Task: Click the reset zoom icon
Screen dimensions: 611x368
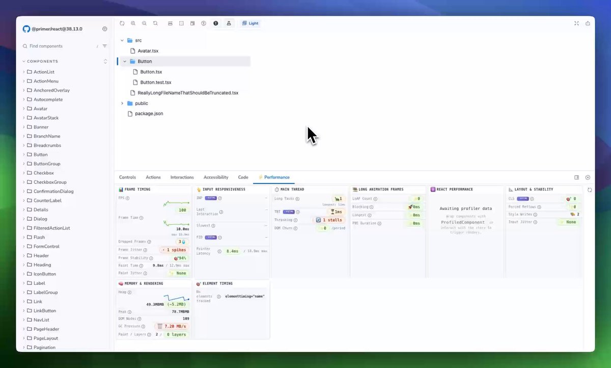Action: (x=155, y=23)
